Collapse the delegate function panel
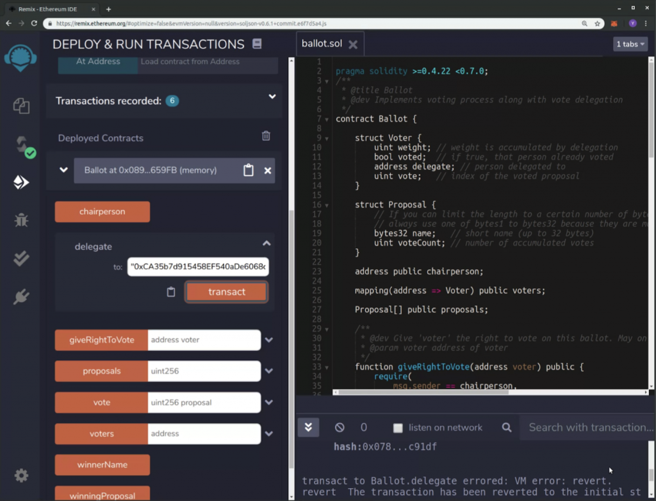This screenshot has height=501, width=656. point(266,243)
